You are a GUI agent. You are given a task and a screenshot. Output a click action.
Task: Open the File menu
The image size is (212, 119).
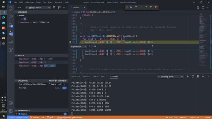(15, 2)
